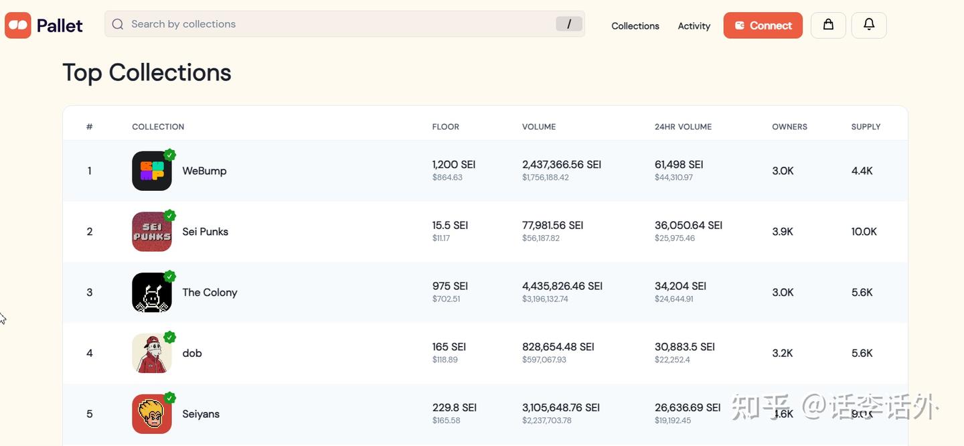This screenshot has height=446, width=964.
Task: Open the notifications bell
Action: click(869, 25)
